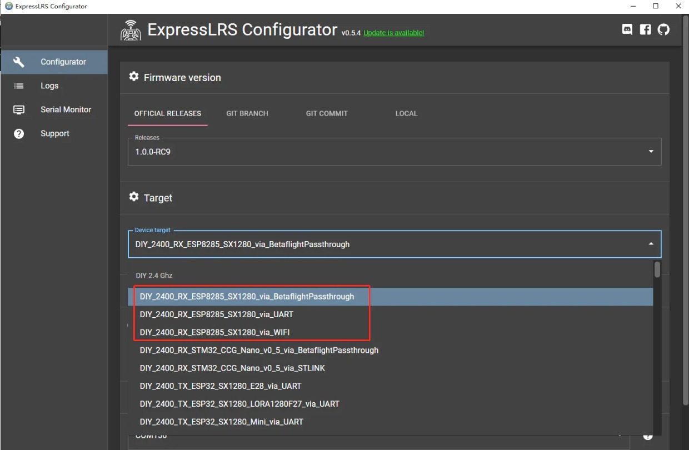The width and height of the screenshot is (689, 450).
Task: Pick DIY_2400_TX_ESP32_SX1280_E28_via_UART target
Action: tap(221, 386)
